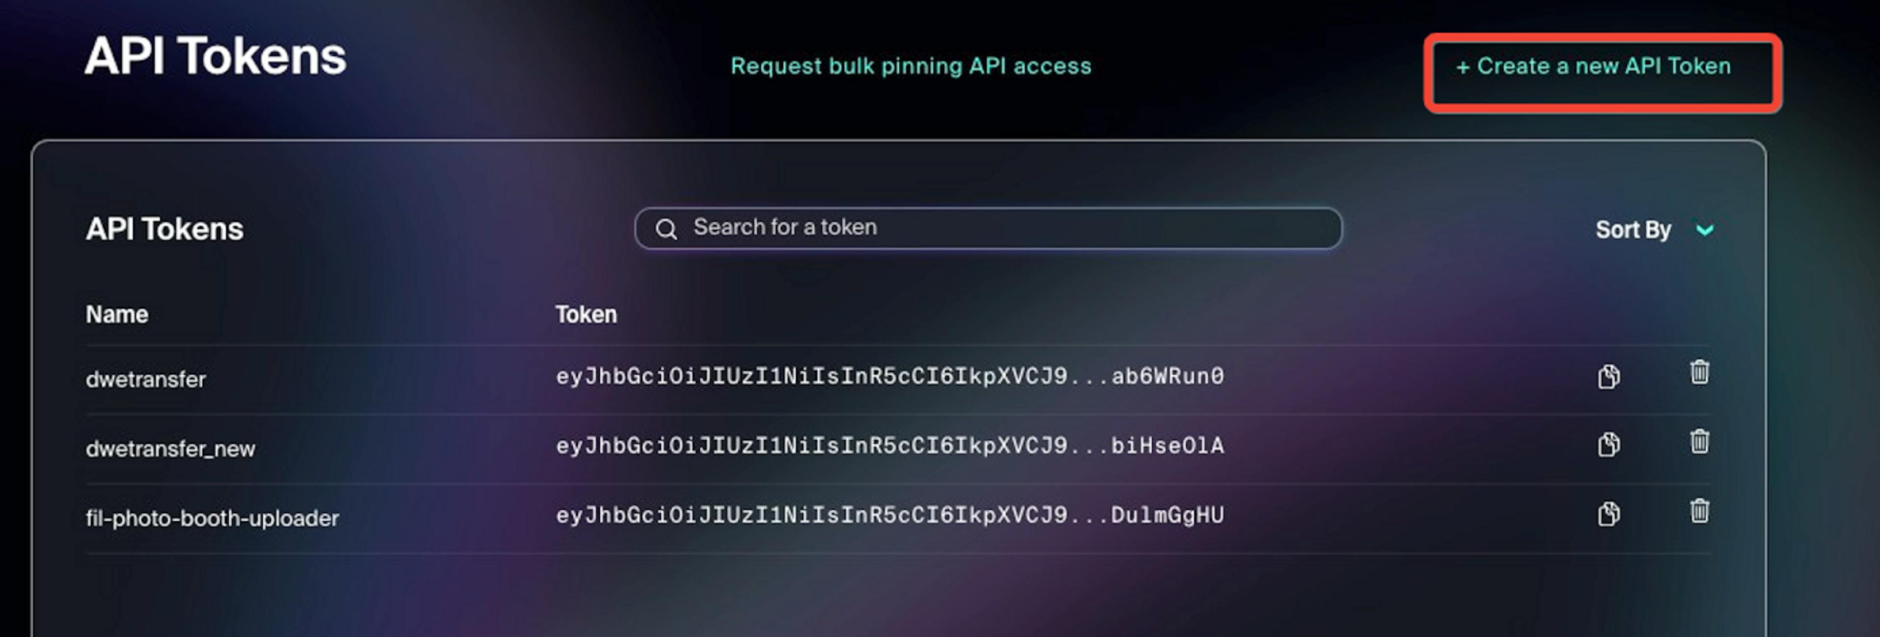Viewport: 1880px width, 637px height.
Task: Click the magnifier icon in search bar
Action: [666, 229]
